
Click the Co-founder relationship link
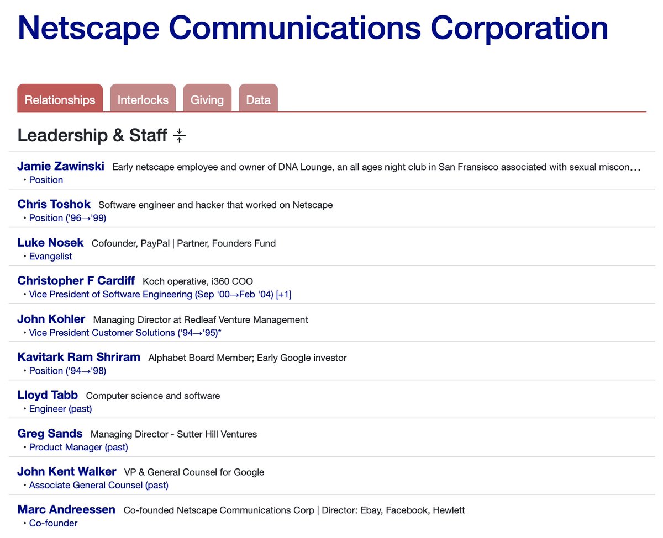coord(53,523)
